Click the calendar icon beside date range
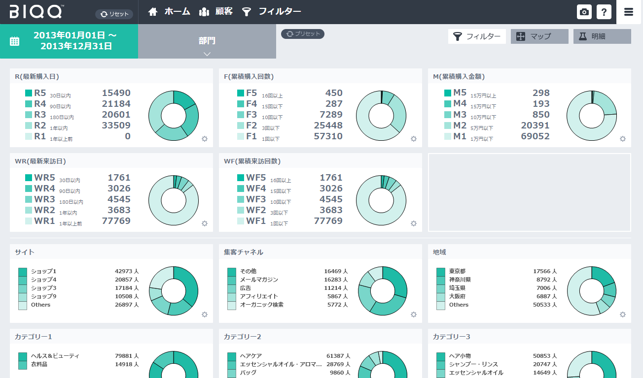The height and width of the screenshot is (378, 643). tap(15, 41)
